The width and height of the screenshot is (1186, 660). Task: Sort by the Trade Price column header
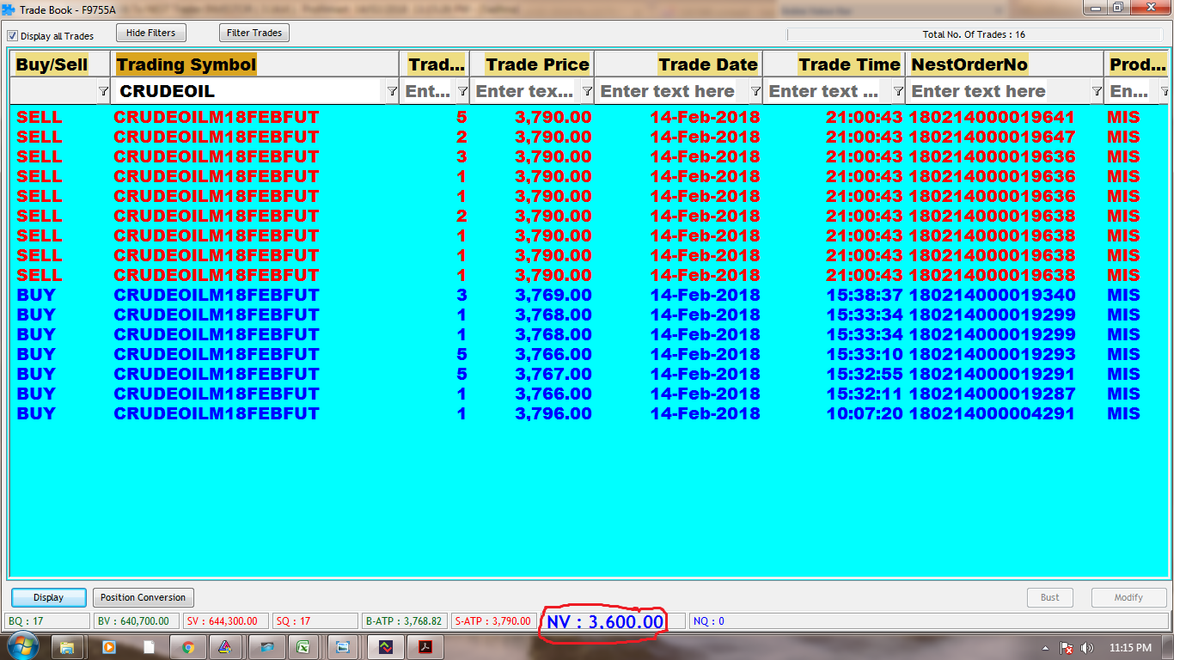(537, 64)
